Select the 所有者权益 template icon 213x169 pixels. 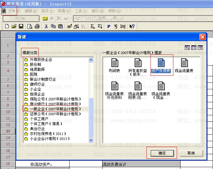coord(138,67)
